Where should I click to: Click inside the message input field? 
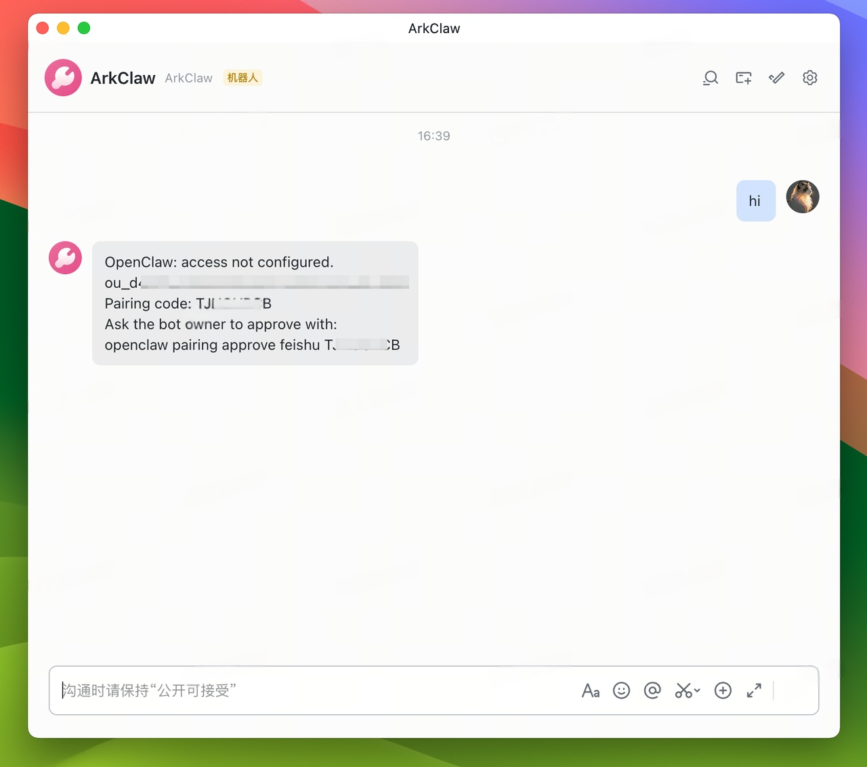point(271,691)
